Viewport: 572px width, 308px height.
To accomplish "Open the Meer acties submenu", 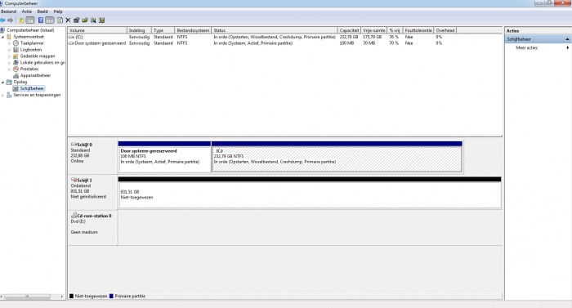I will pos(538,48).
